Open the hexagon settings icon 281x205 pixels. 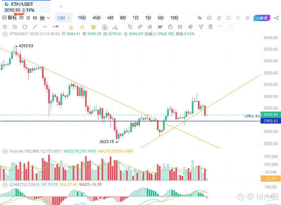247,18
